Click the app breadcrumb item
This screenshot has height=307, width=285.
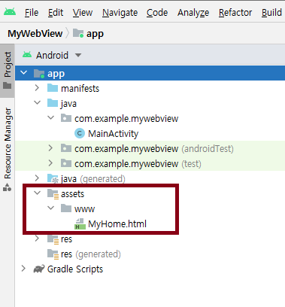coord(95,34)
